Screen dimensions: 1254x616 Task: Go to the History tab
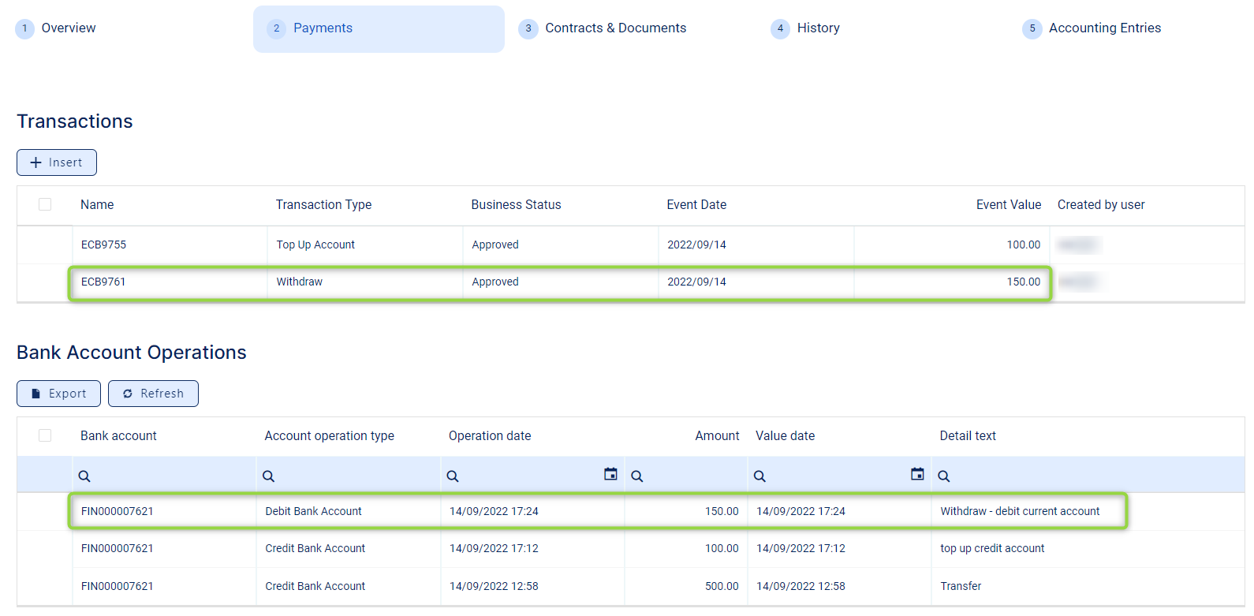818,28
